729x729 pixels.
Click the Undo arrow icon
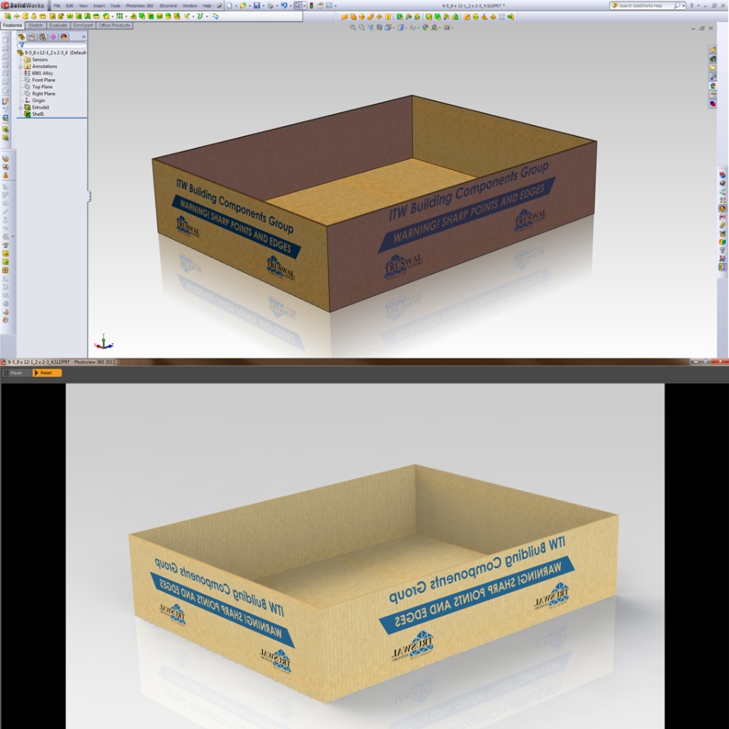tap(283, 5)
